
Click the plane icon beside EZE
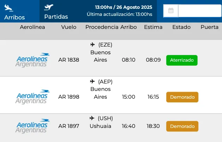coord(93,44)
